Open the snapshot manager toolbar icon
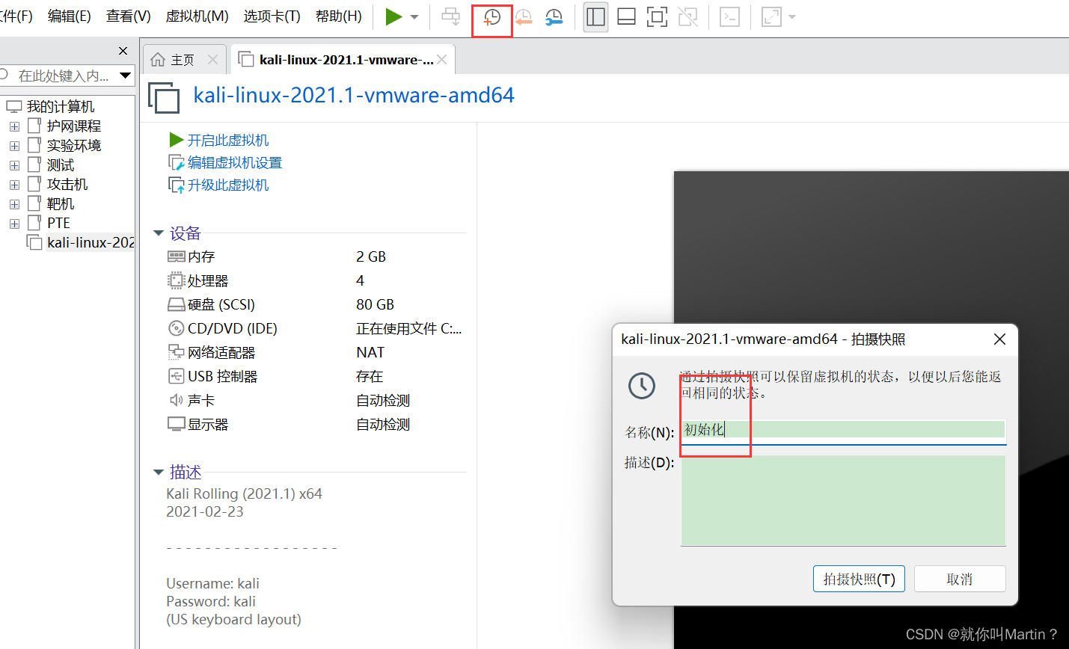Image resolution: width=1069 pixels, height=649 pixels. coord(554,17)
